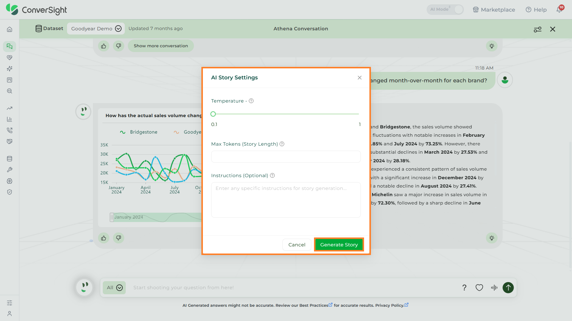
Task: Thumbs down the sales volume chart response
Action: pos(119,238)
